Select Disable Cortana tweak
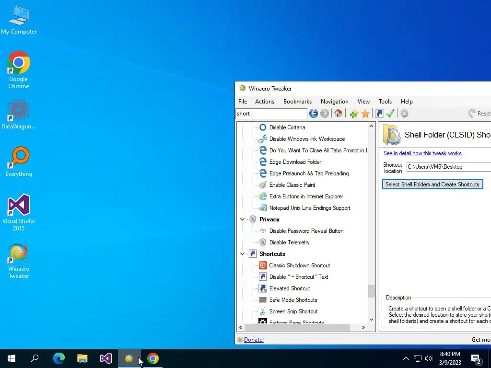This screenshot has width=491, height=368. tap(287, 127)
